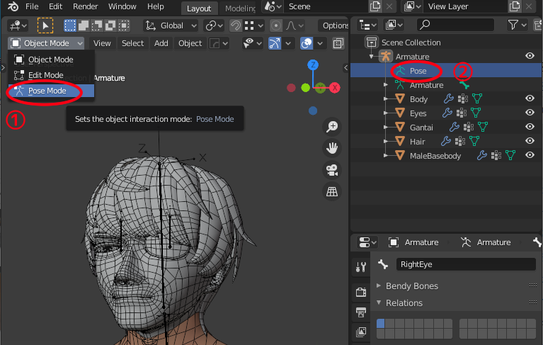Click the Z axis on navigation gizmo

coord(313,64)
